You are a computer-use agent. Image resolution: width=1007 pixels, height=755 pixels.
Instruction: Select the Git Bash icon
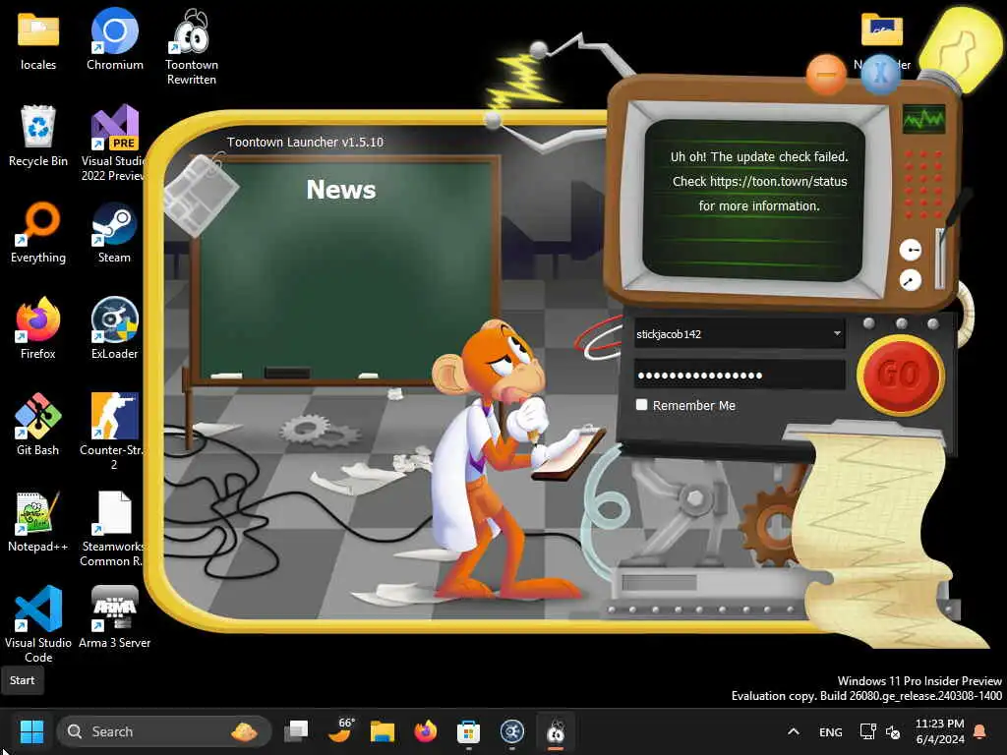click(x=38, y=425)
